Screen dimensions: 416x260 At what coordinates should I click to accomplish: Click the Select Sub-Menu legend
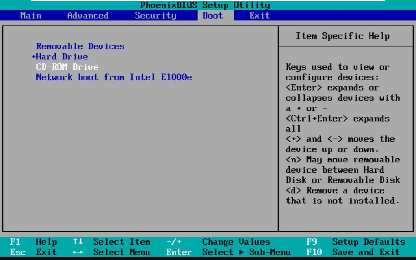(x=247, y=252)
